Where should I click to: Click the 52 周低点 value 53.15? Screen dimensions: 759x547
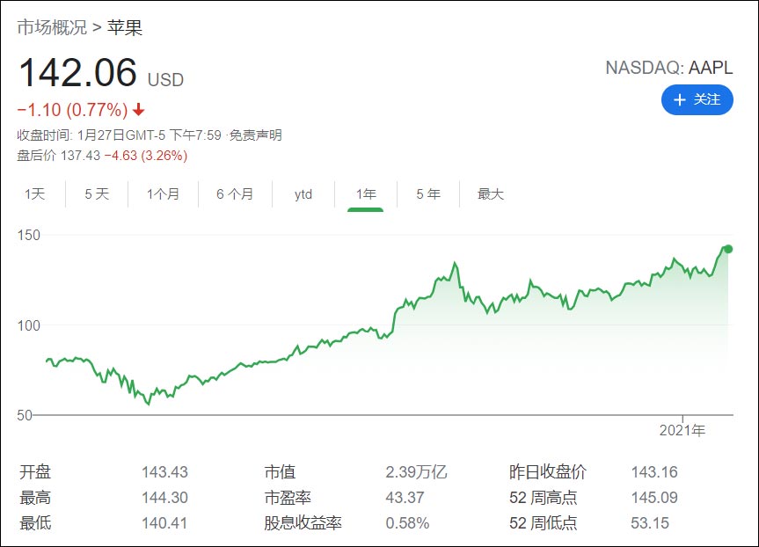point(650,523)
